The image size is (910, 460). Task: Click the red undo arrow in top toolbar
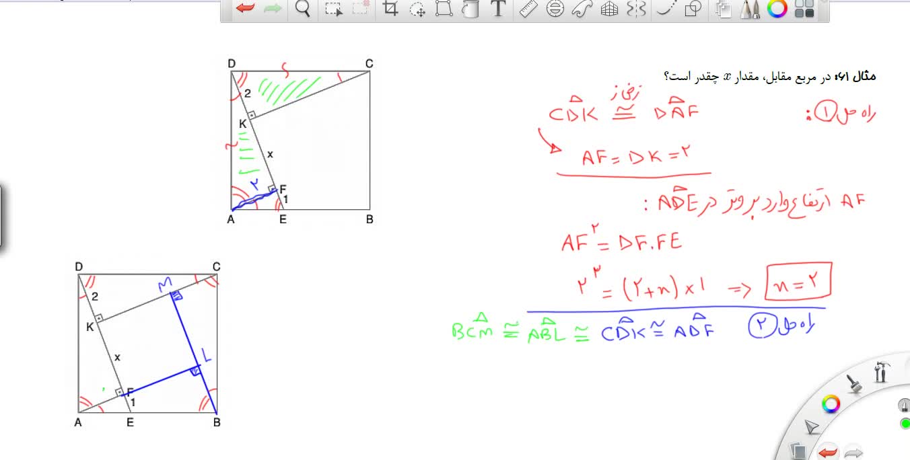tap(245, 9)
